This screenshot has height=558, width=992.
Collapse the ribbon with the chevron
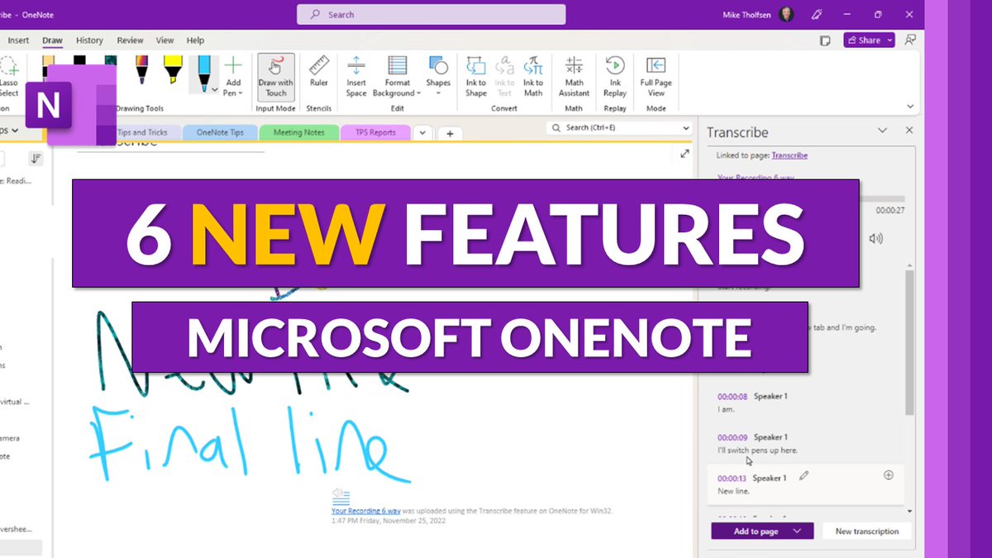pos(910,107)
